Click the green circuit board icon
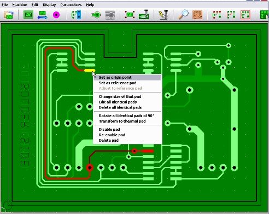This screenshot has width=269, height=214. 28,15
